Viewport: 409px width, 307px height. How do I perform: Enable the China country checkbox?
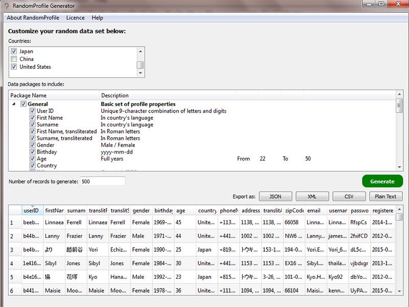(x=14, y=59)
